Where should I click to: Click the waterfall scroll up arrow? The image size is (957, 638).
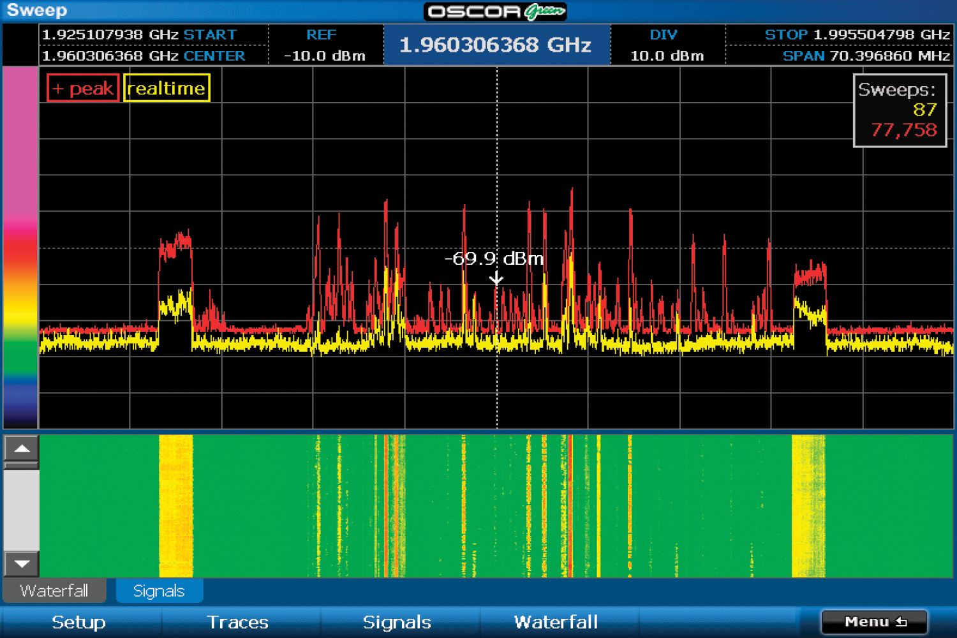pyautogui.click(x=21, y=449)
